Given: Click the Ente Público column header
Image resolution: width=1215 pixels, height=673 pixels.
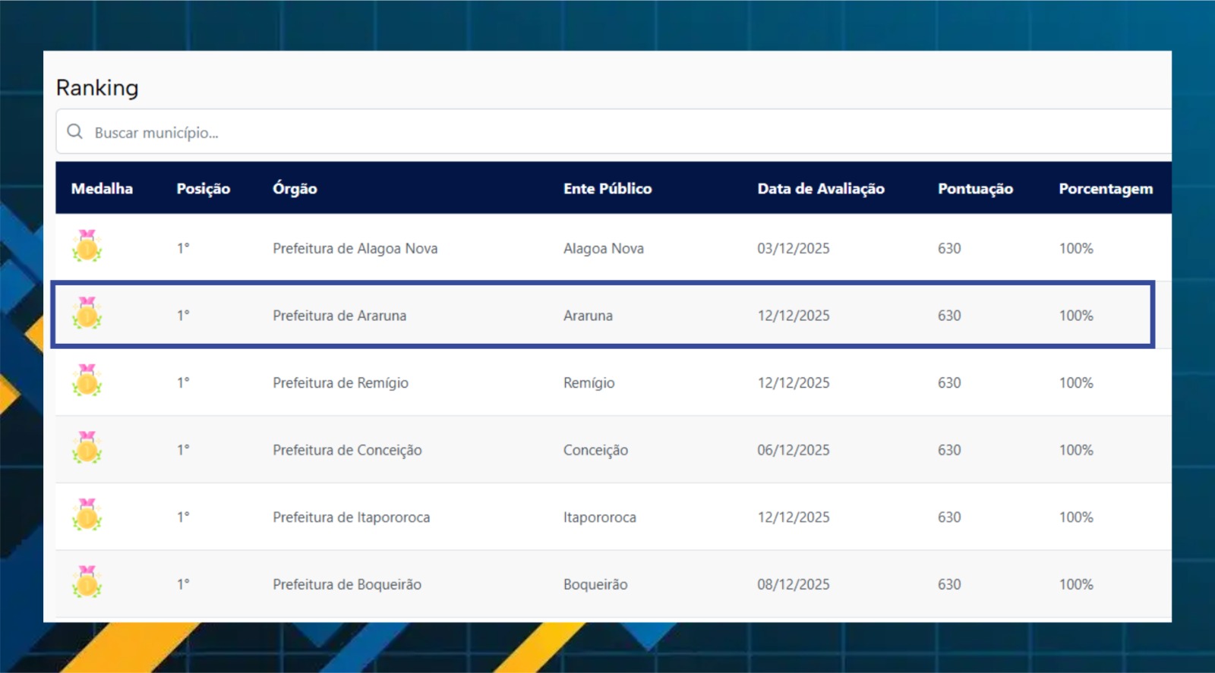Looking at the screenshot, I should (x=607, y=189).
